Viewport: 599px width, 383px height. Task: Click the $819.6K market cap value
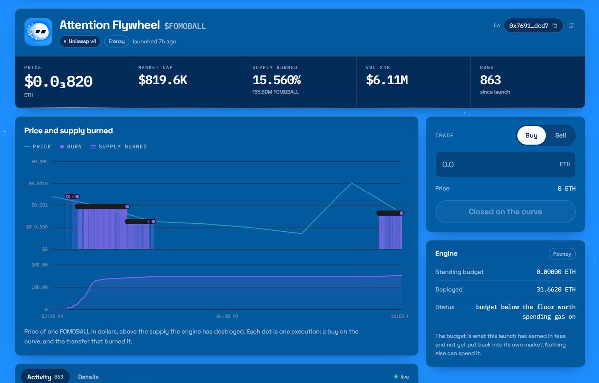(x=163, y=80)
